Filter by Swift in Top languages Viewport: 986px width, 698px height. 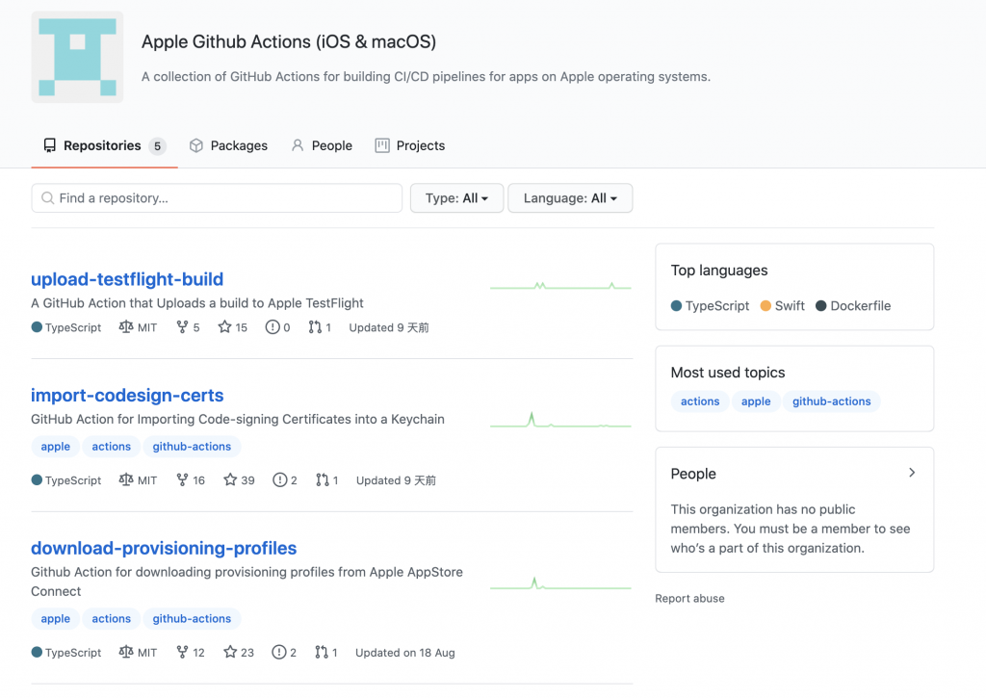[x=783, y=305]
